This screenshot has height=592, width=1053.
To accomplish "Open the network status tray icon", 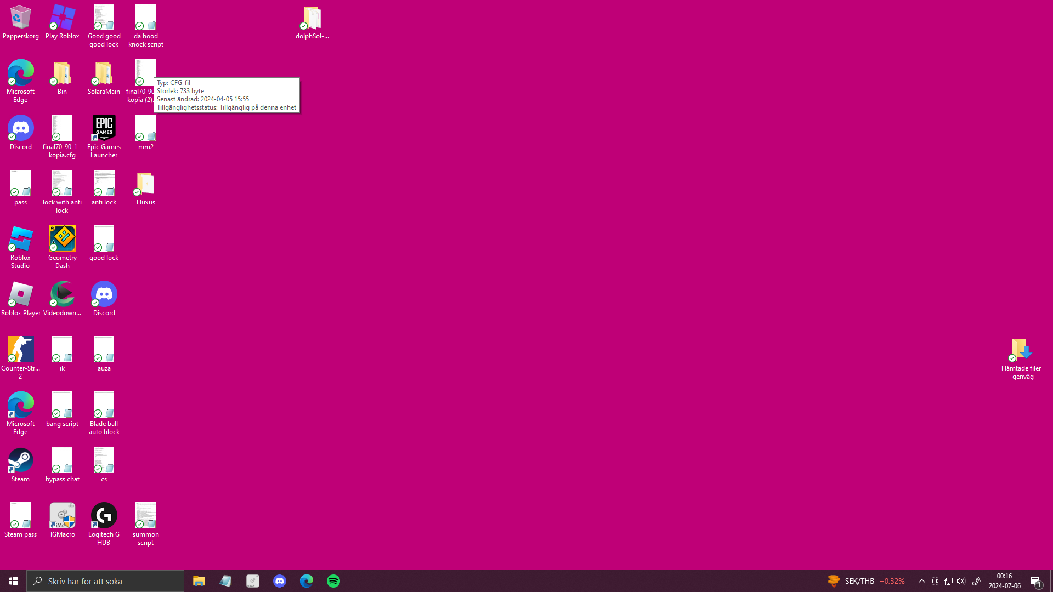I will click(948, 581).
